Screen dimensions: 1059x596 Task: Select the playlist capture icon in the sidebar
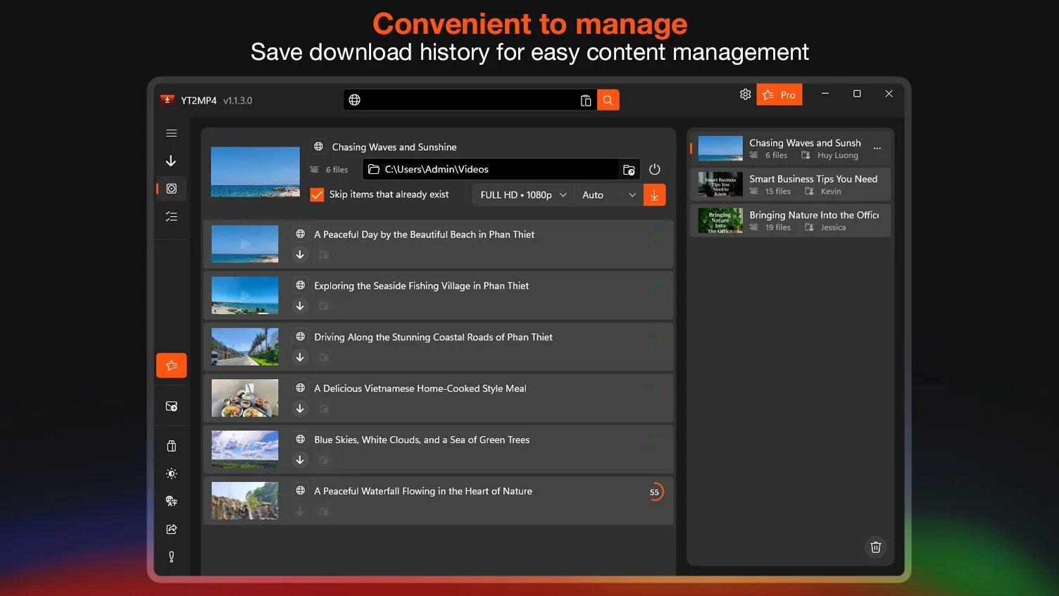[x=171, y=189]
